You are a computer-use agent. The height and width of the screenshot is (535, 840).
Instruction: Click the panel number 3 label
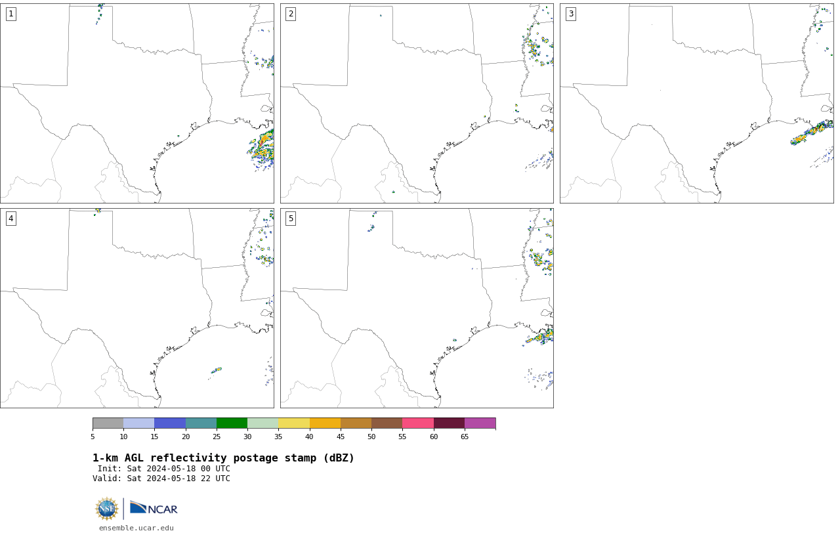571,14
